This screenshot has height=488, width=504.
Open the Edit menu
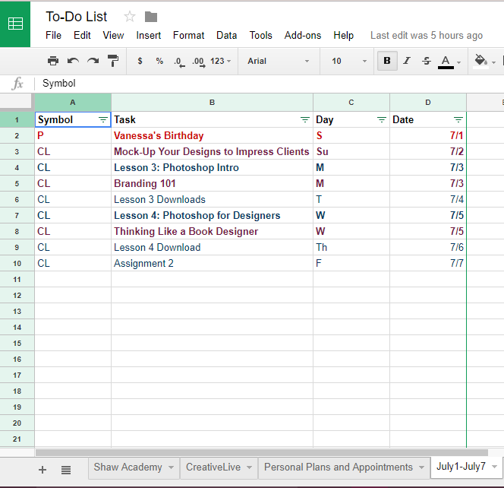(82, 35)
